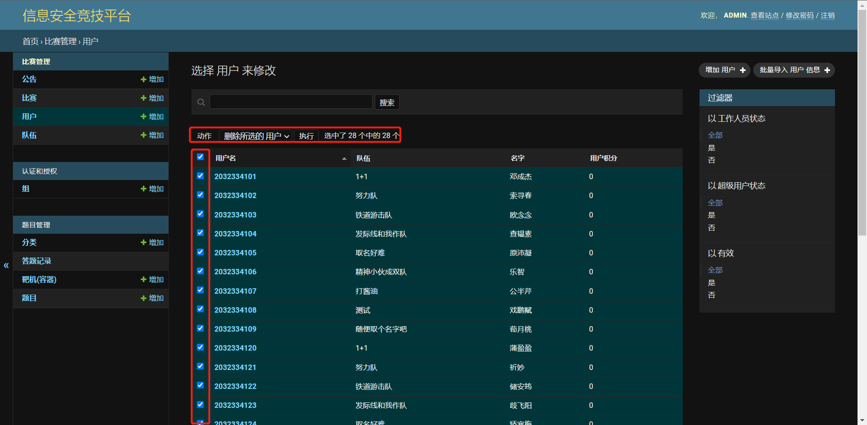Uncheck the checkbox for user 2032334105

(x=200, y=252)
